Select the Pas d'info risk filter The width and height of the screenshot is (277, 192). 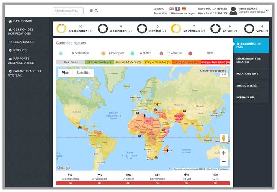pyautogui.click(x=70, y=62)
